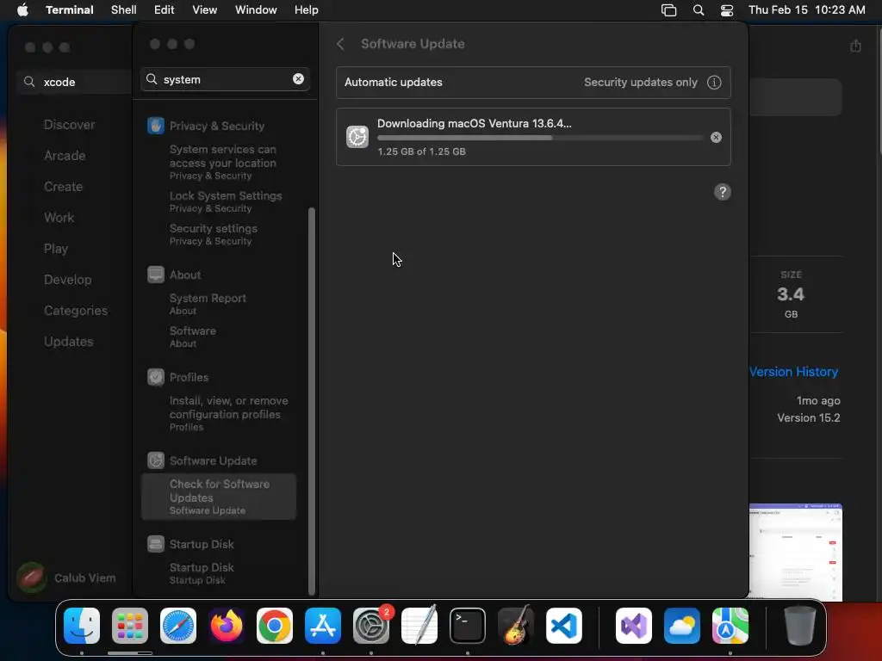The image size is (882, 661).
Task: Open Visual Studio Code in Dock
Action: pos(564,626)
